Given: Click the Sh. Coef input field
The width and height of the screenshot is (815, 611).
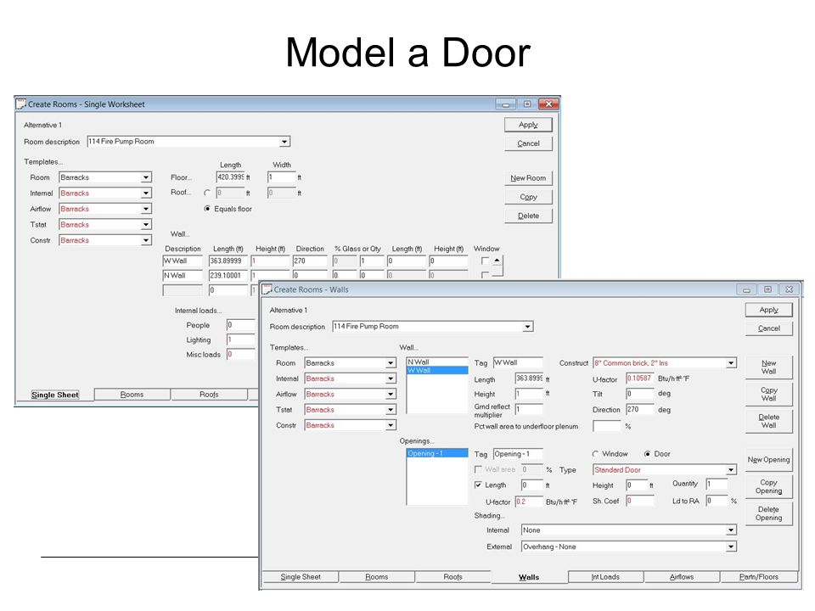Looking at the screenshot, I should (x=639, y=502).
